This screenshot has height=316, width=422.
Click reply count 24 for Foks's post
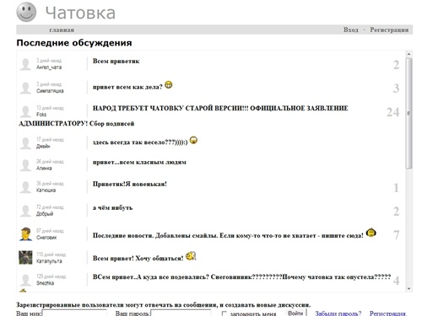pyautogui.click(x=393, y=112)
